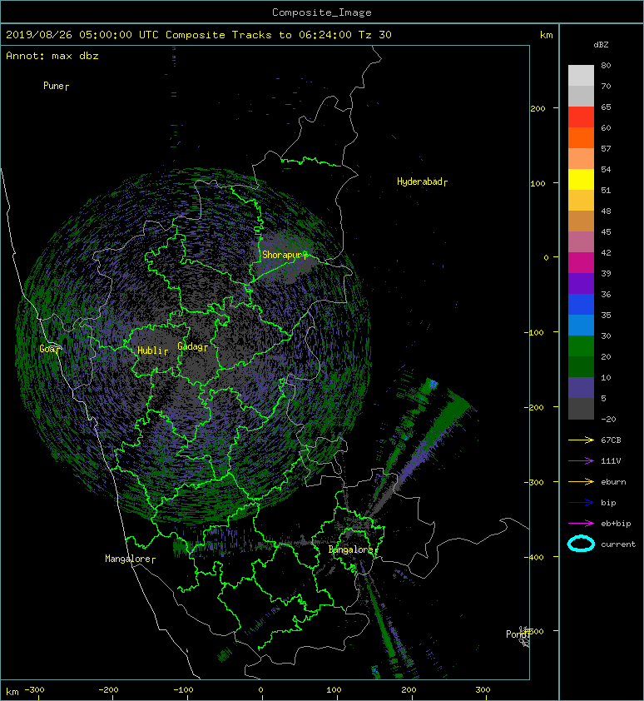Select the 20 dBZ dark green swatch
This screenshot has width=644, height=701.
click(581, 366)
